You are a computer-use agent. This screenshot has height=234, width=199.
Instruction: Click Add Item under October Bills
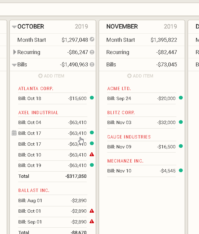pyautogui.click(x=51, y=76)
